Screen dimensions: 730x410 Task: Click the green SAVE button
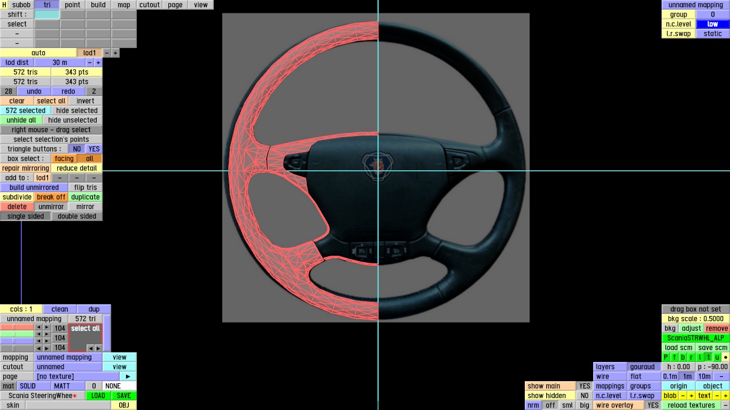124,396
